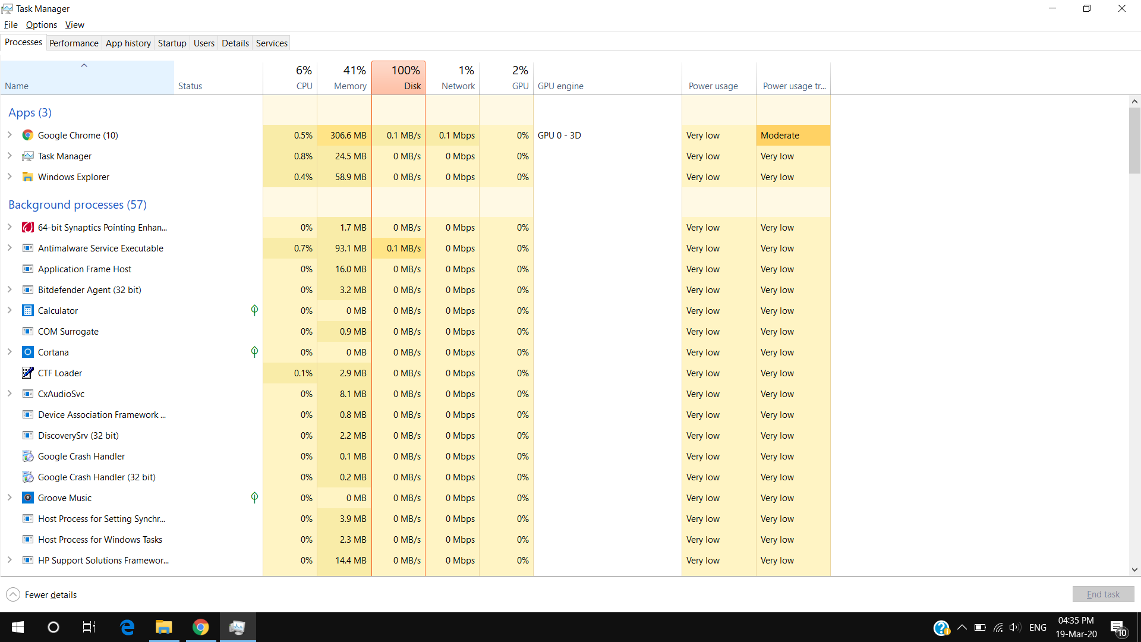This screenshot has width=1141, height=642.
Task: Expand the Antimalware Service Executable entry
Action: tap(10, 248)
